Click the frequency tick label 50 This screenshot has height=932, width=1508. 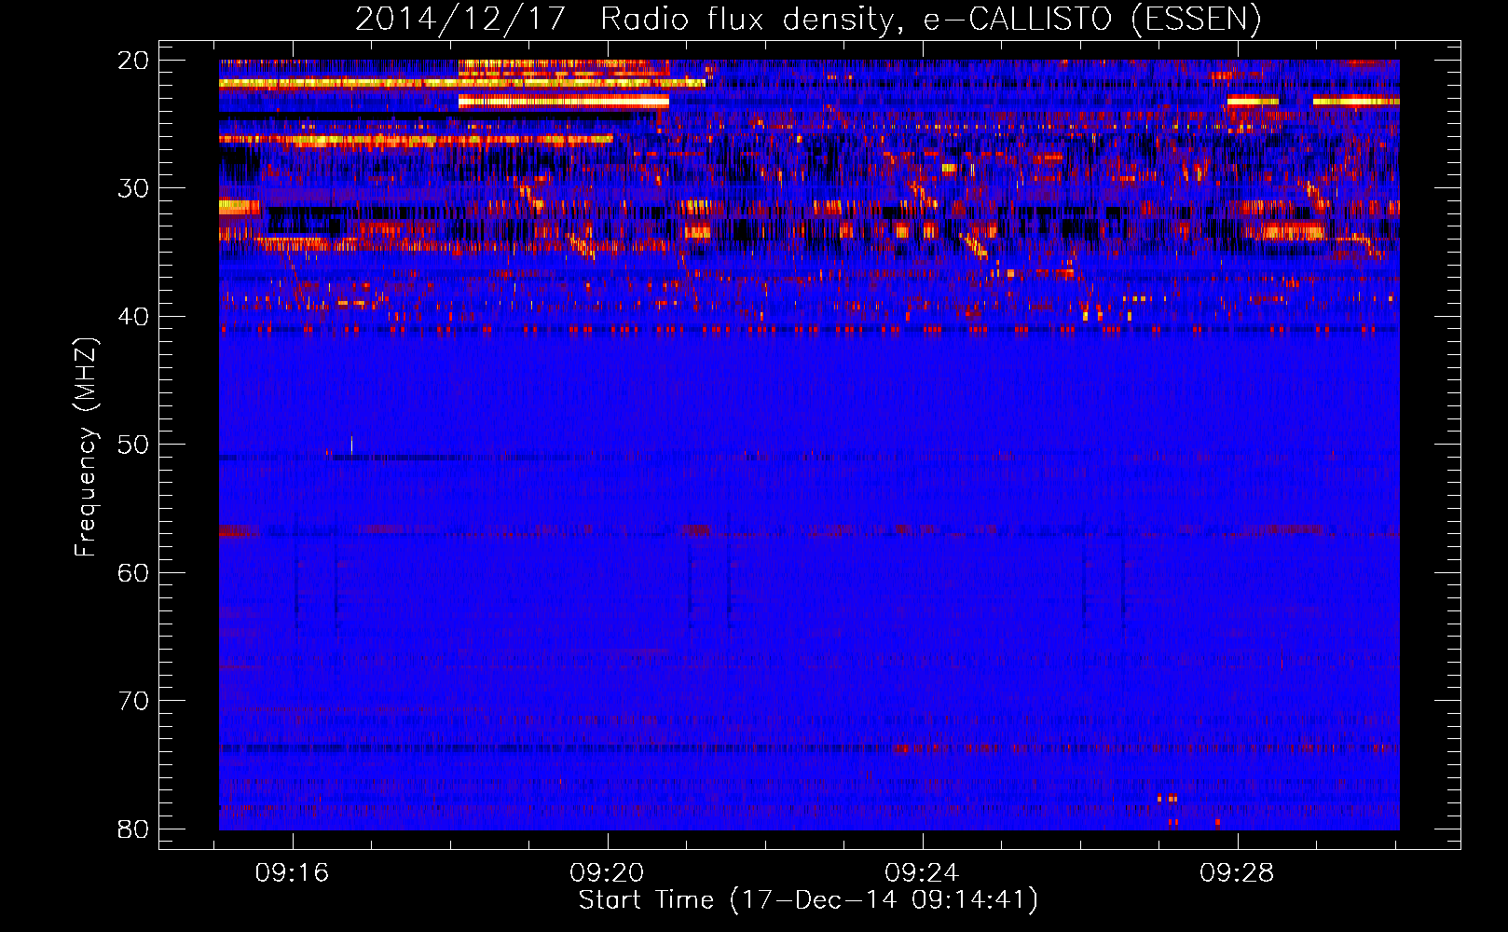pos(133,445)
